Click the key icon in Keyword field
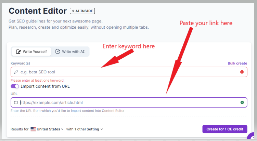257x141 pixels. click(16, 72)
